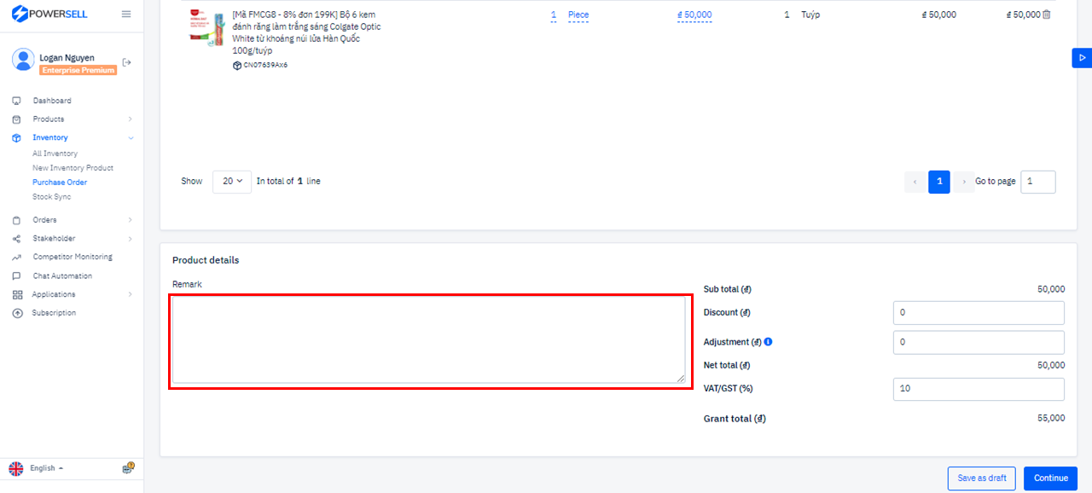Open Applications menu in the sidebar
The width and height of the screenshot is (1092, 493).
point(54,294)
